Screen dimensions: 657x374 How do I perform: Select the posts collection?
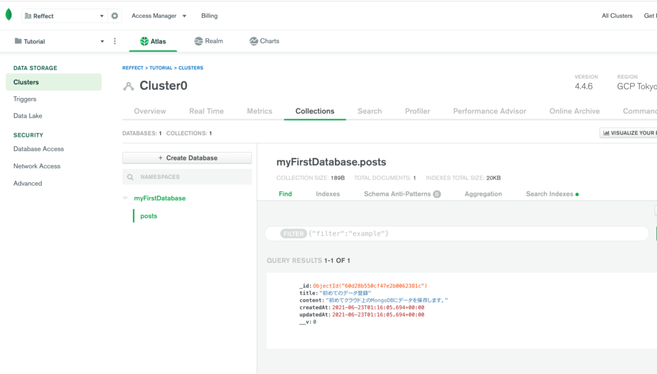point(149,216)
